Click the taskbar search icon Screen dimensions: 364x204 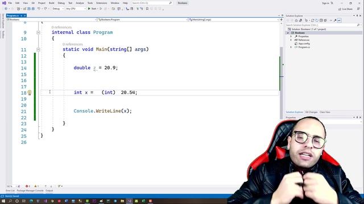coord(10,201)
